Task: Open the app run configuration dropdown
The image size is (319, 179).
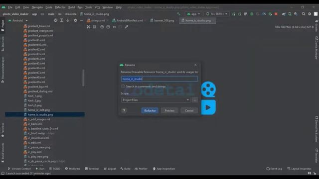Action: click(x=193, y=14)
